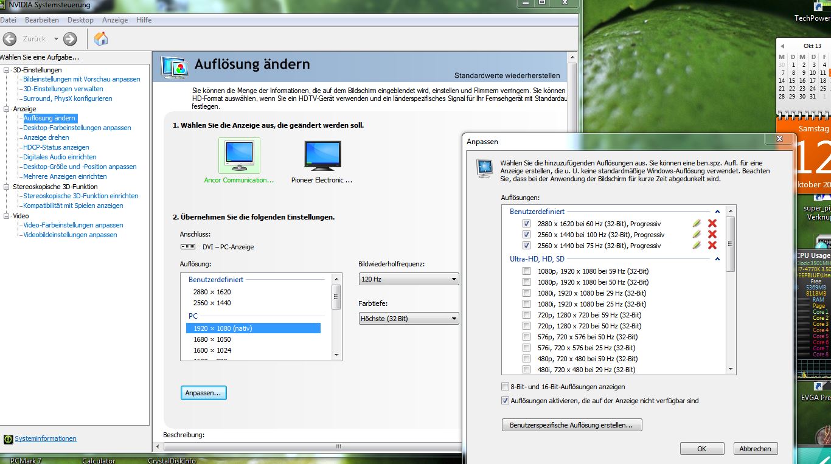831x464 pixels.
Task: Open the Bildwiederholfrequenz 120 Hz dropdown
Action: pyautogui.click(x=409, y=279)
